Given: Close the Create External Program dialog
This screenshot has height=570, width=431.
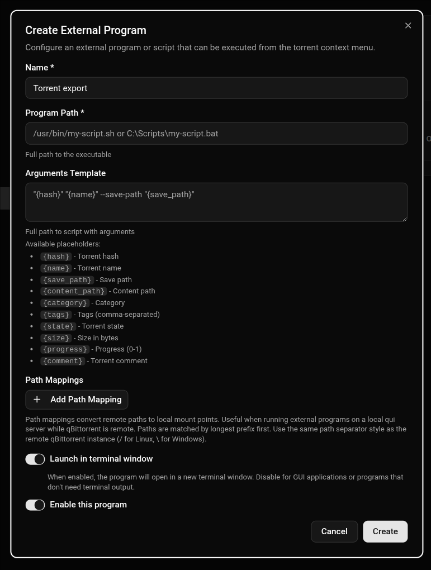Looking at the screenshot, I should tap(408, 26).
